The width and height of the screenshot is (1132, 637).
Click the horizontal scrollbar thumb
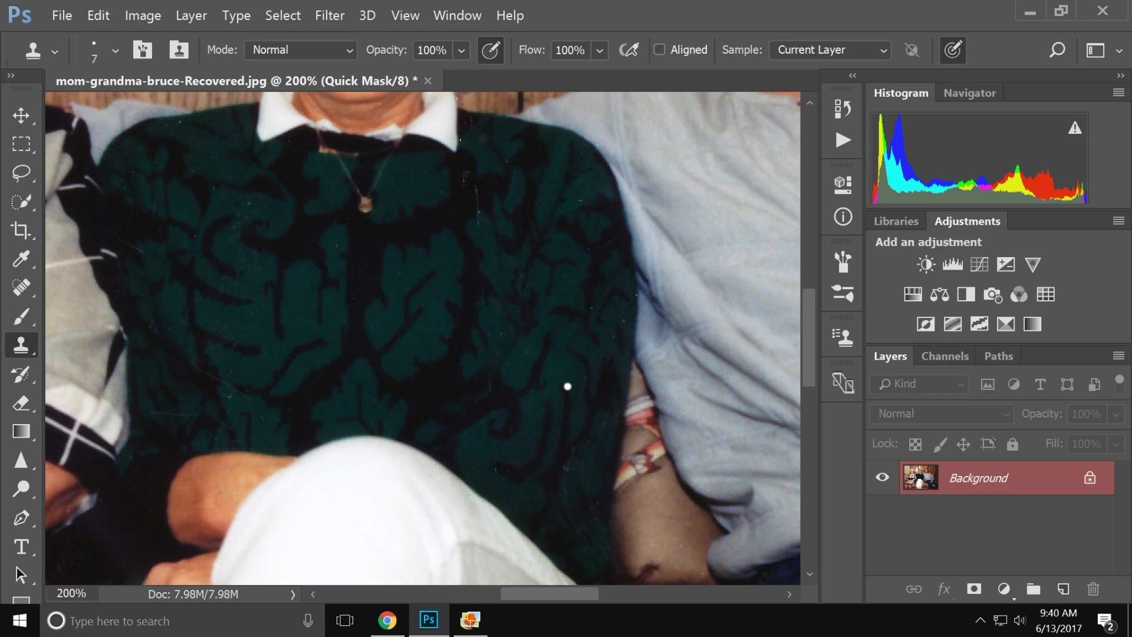coord(549,594)
